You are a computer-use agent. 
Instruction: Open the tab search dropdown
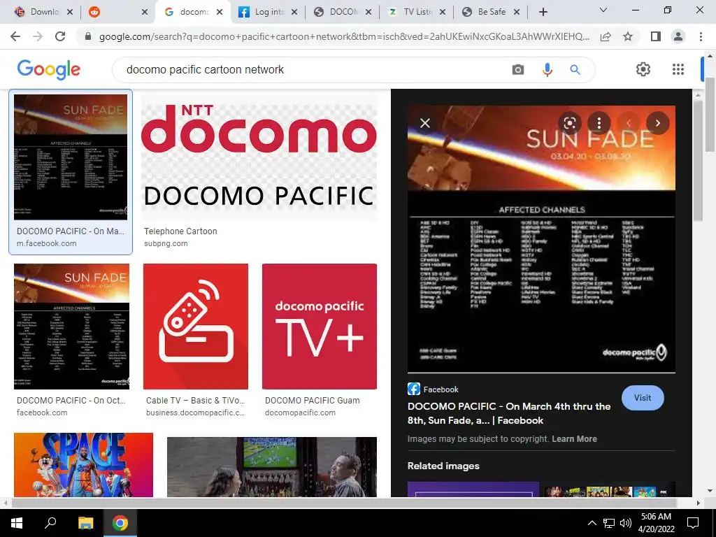pyautogui.click(x=603, y=10)
